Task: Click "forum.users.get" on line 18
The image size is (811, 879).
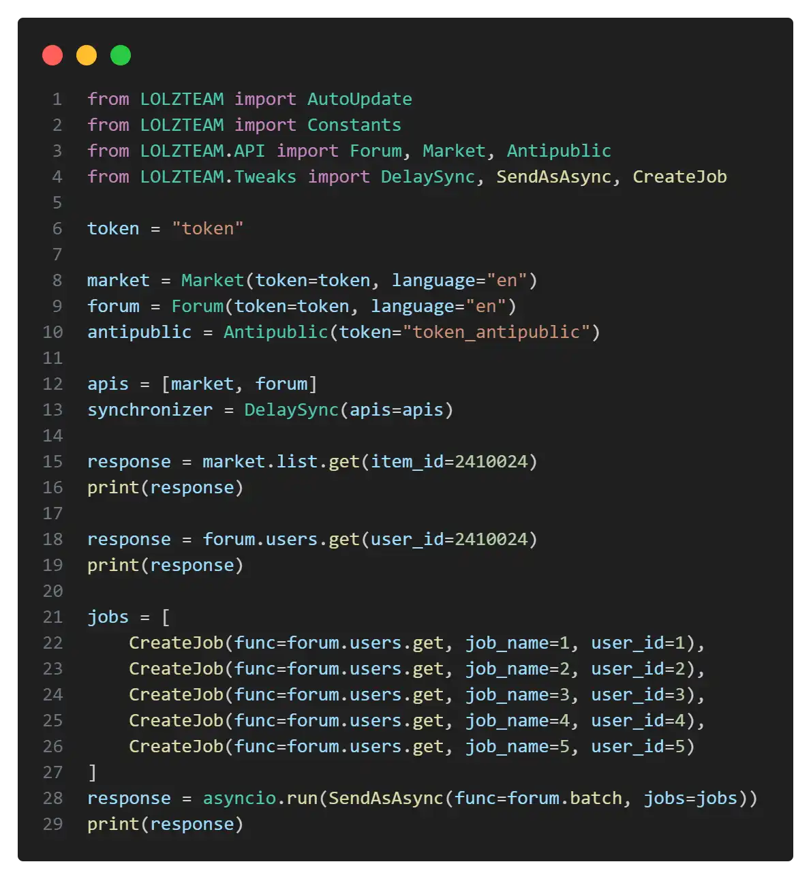Action: [281, 540]
